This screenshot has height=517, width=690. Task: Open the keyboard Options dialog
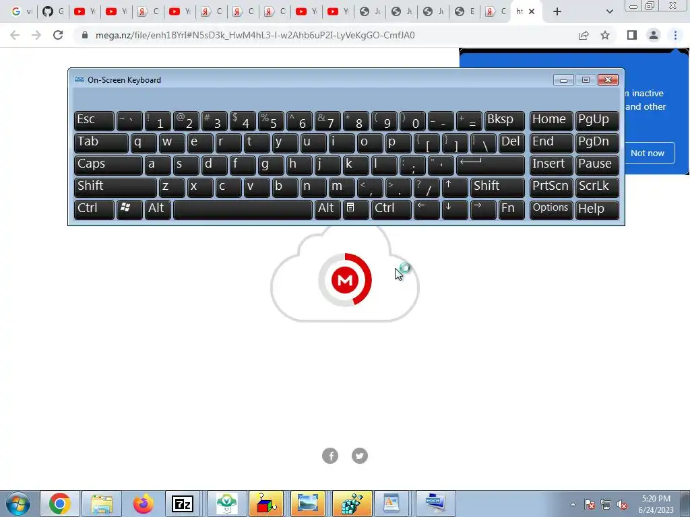(551, 210)
